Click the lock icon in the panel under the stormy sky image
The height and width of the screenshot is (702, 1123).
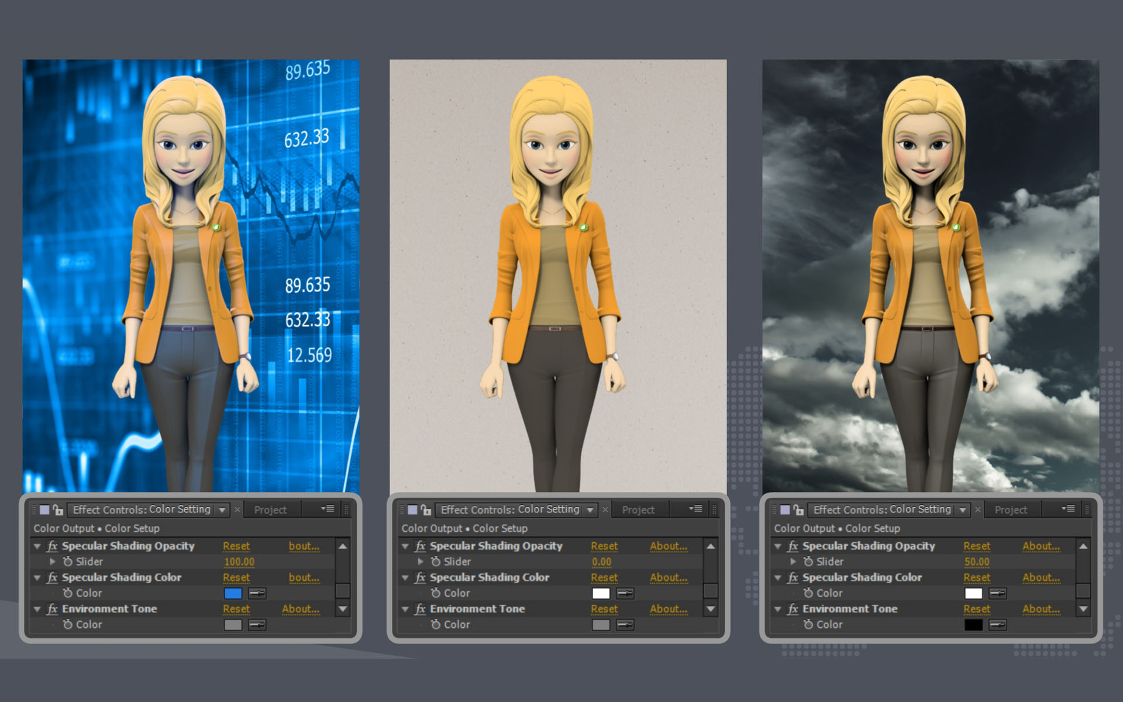pyautogui.click(x=798, y=510)
